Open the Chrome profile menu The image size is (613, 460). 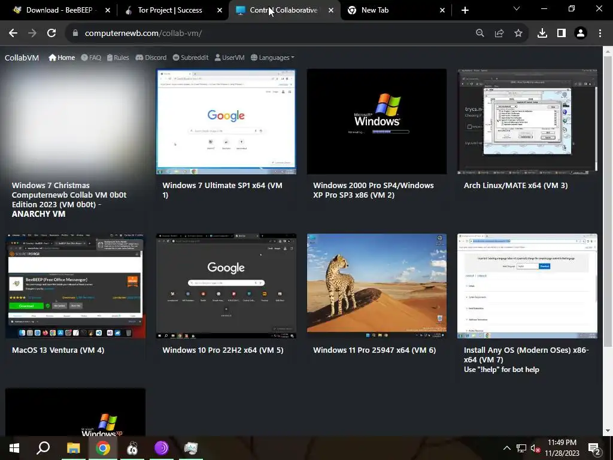tap(581, 34)
